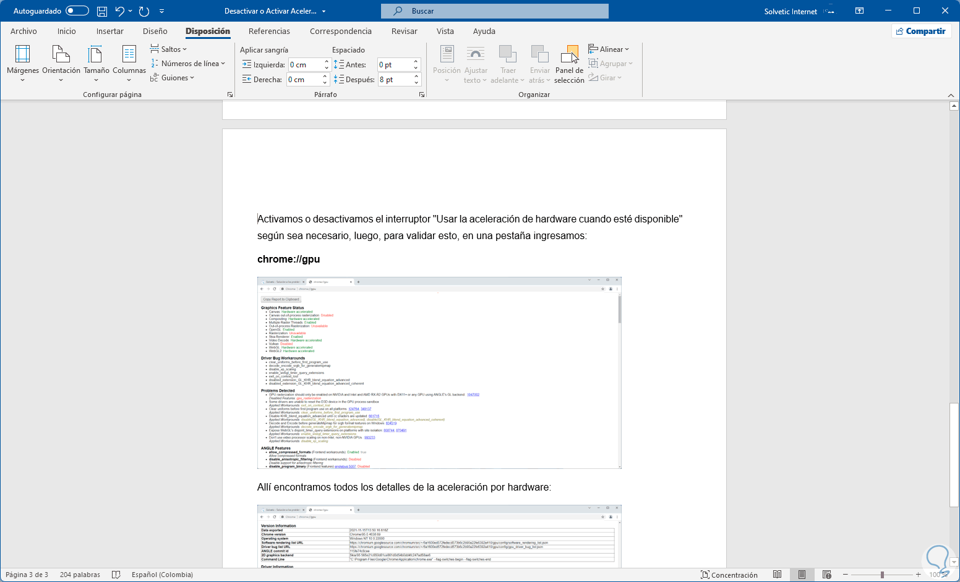Switch to Read mode view icon
The image size is (960, 582).
(777, 575)
